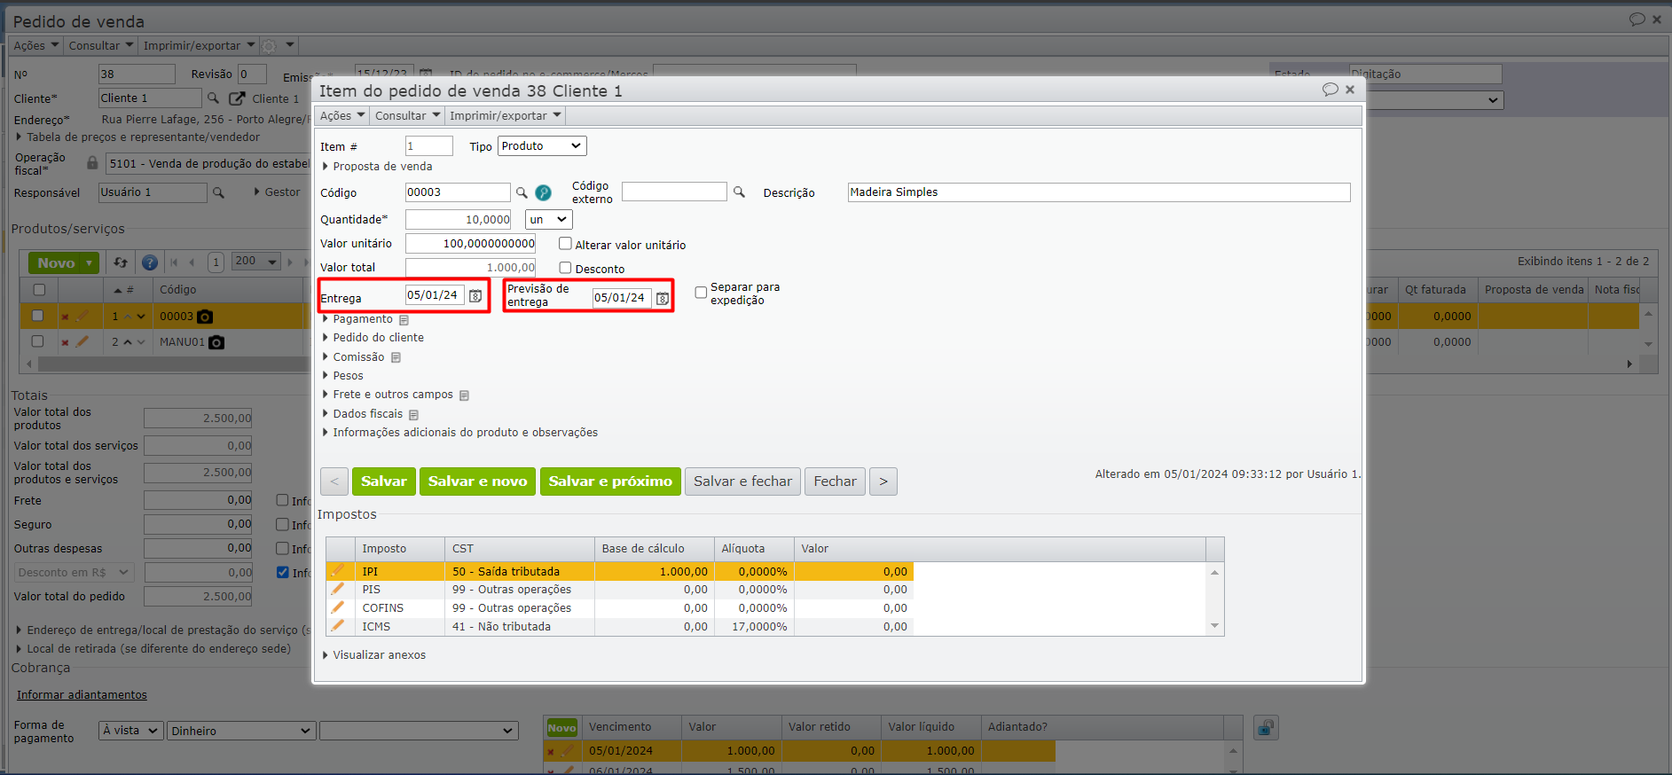Click the green Salvar button

(384, 481)
